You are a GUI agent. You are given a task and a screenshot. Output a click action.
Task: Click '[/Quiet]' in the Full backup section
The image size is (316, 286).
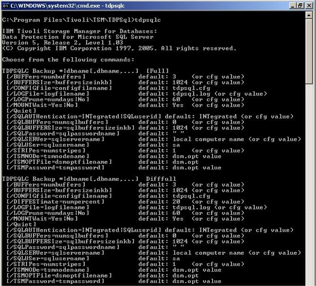click(21, 111)
